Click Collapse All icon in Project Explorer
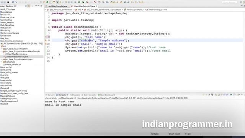The image size is (245, 138). pyautogui.click(x=26, y=6)
